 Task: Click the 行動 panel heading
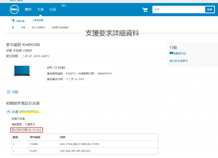[x=173, y=48]
